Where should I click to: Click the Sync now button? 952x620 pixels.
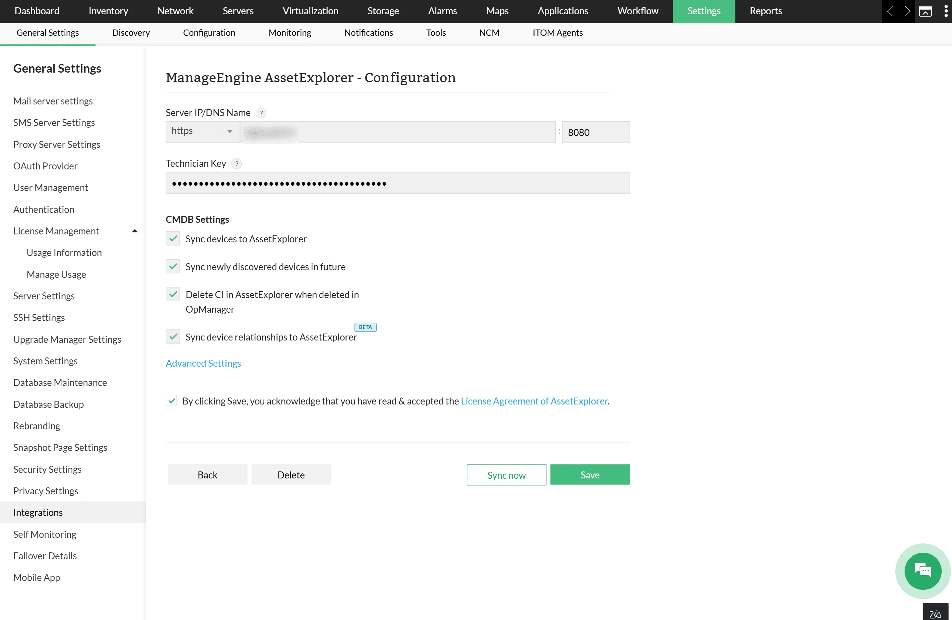tap(506, 475)
